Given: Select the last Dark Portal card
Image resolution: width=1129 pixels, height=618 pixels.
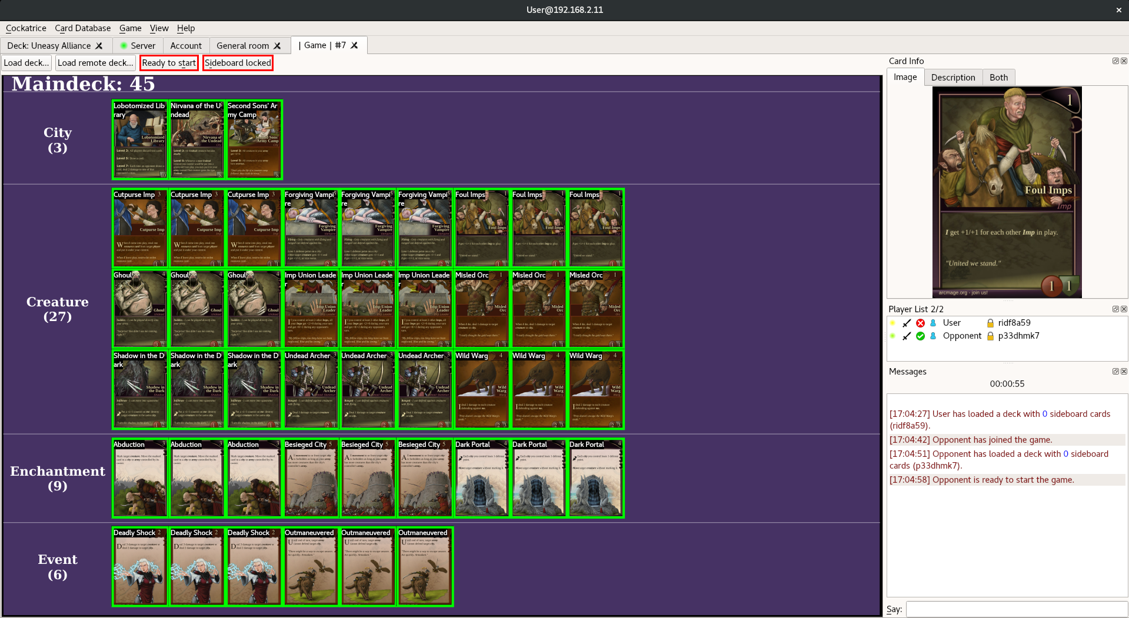Looking at the screenshot, I should [x=596, y=478].
